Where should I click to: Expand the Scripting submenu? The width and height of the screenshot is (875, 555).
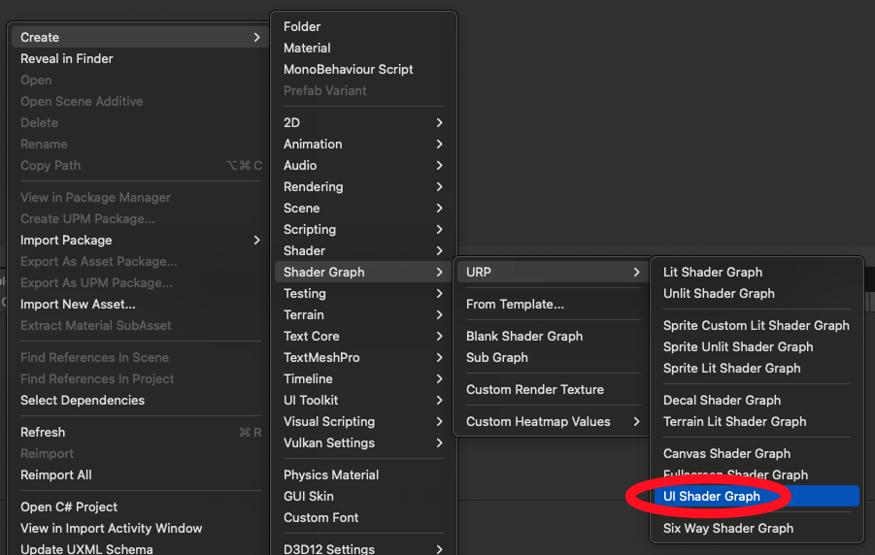(x=363, y=230)
